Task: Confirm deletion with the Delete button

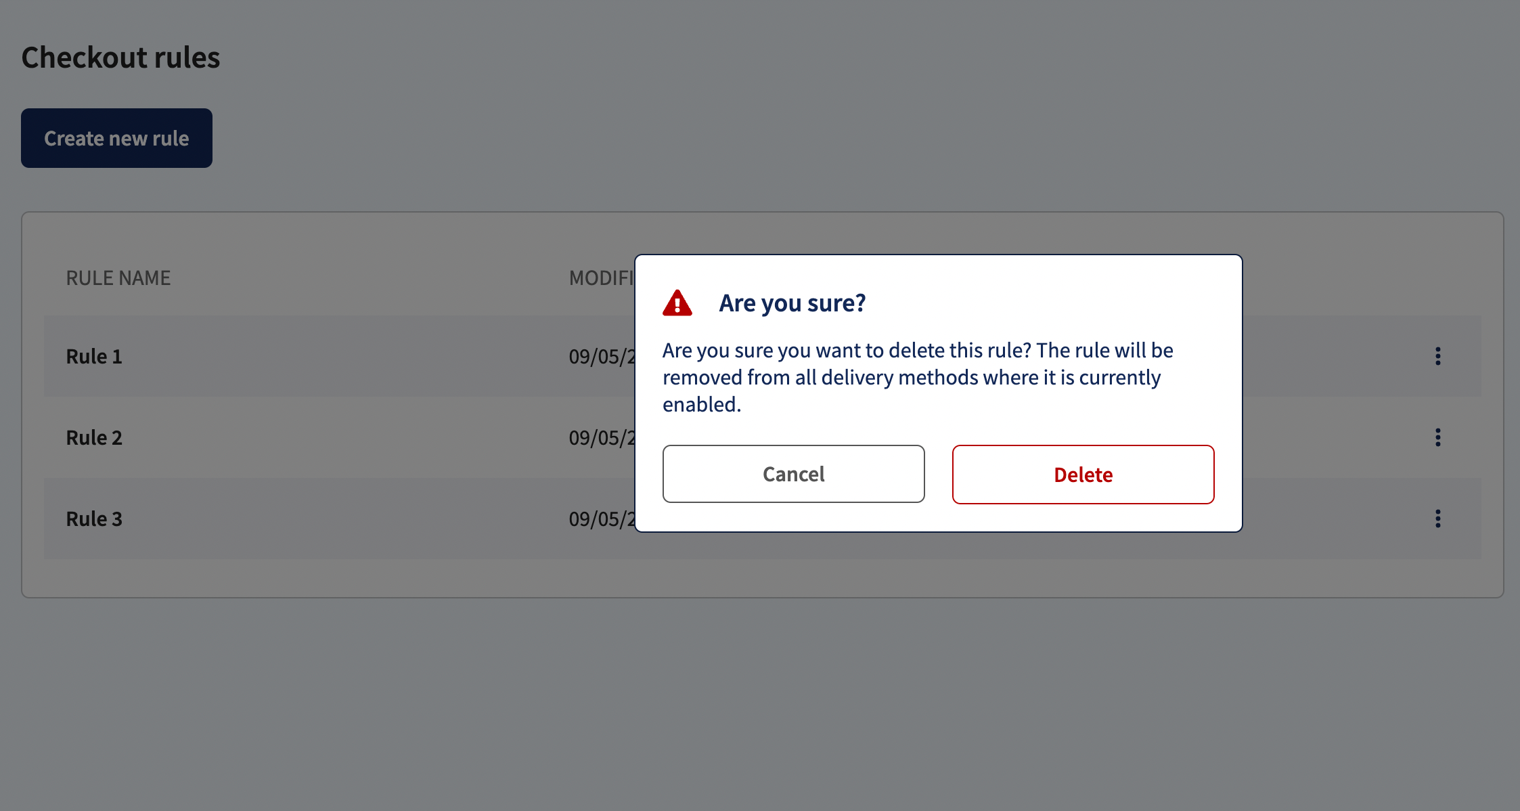Action: [x=1082, y=474]
